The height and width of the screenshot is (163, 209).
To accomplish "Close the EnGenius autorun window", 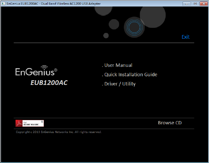I will 204,4.
